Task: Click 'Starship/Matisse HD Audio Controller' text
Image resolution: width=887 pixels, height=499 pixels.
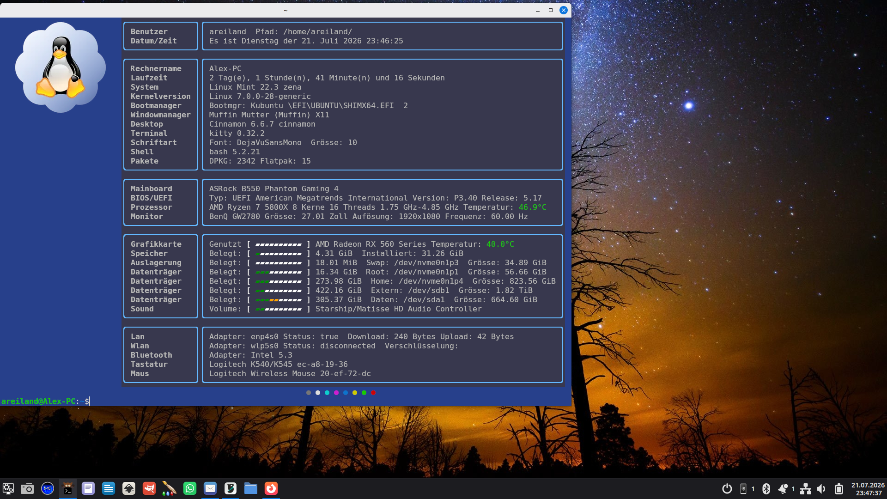Action: coord(398,309)
